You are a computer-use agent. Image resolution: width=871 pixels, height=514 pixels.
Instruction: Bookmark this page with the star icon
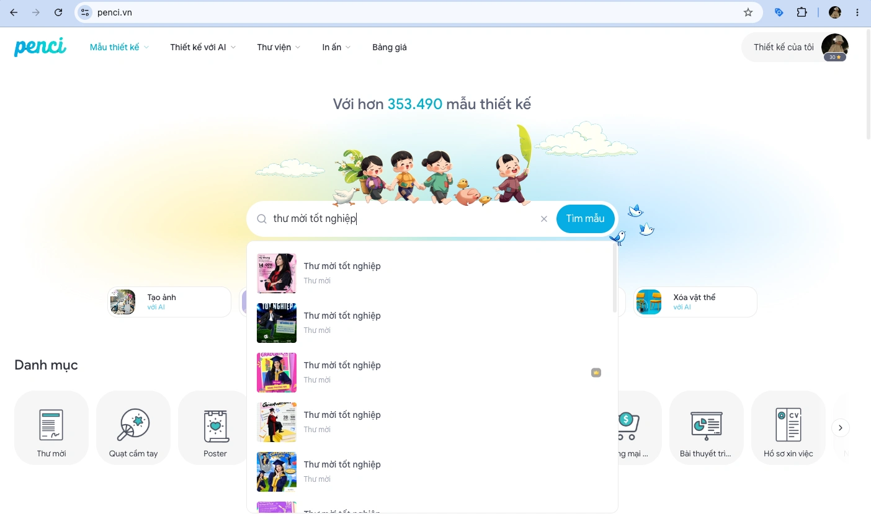point(748,12)
